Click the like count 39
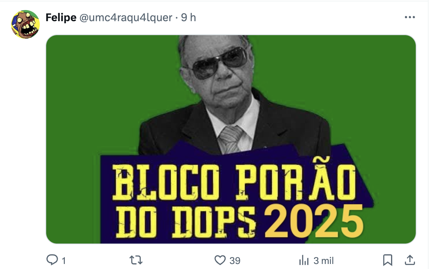The height and width of the screenshot is (269, 434). point(235,261)
